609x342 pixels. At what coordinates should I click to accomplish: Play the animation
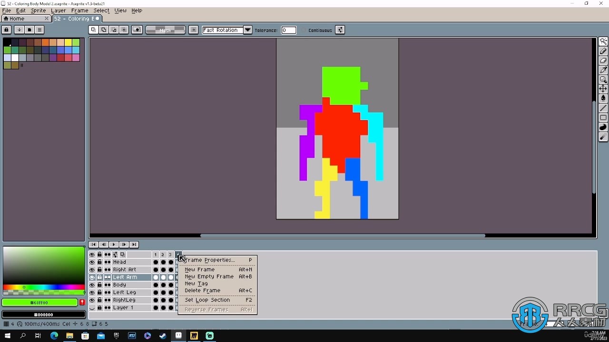coord(114,245)
